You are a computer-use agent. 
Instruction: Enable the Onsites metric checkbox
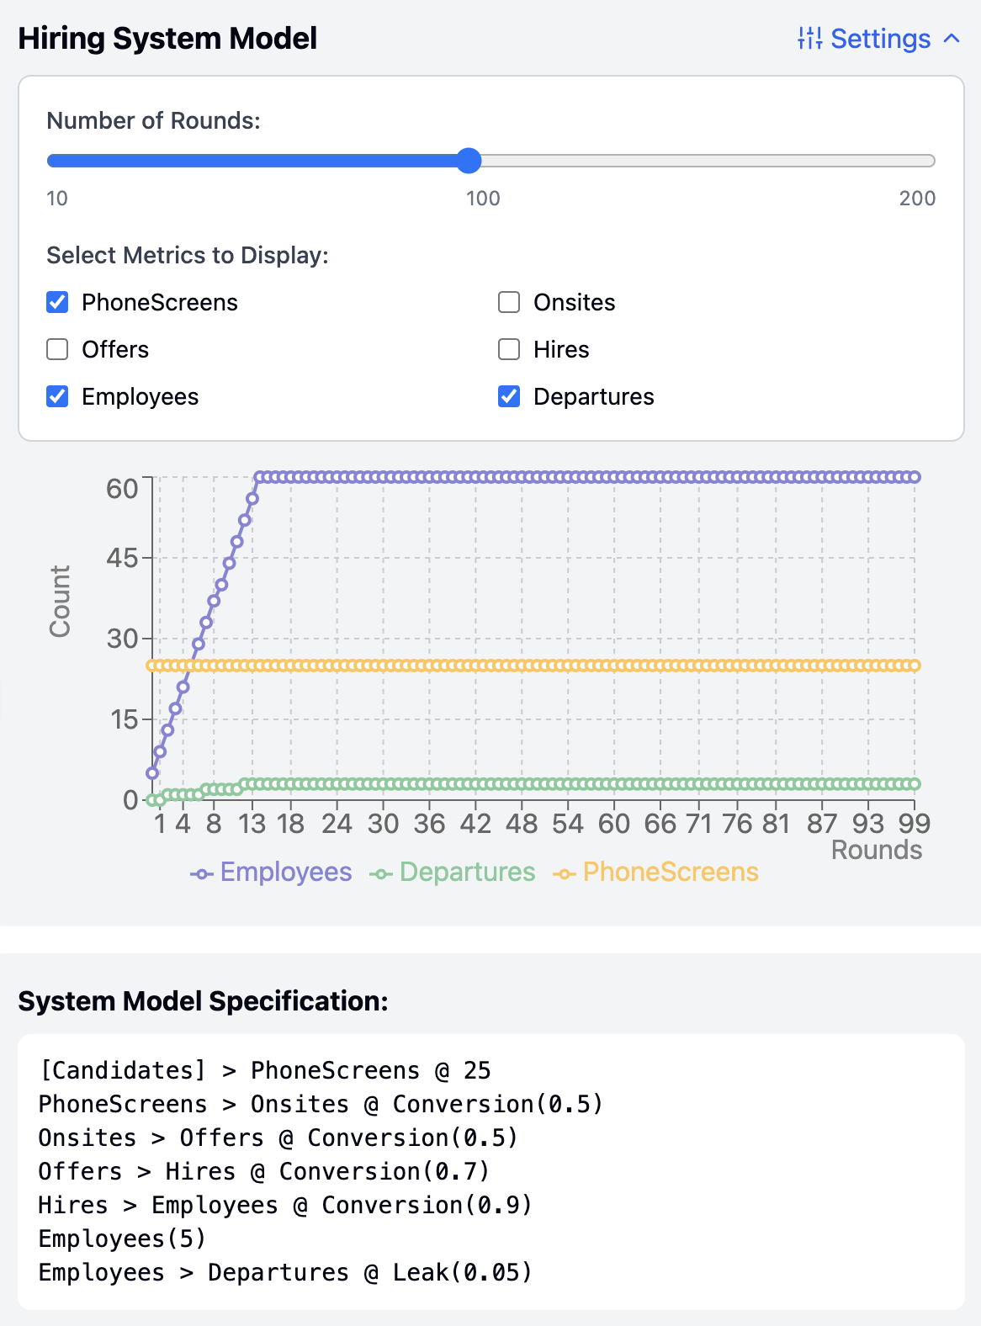tap(509, 302)
